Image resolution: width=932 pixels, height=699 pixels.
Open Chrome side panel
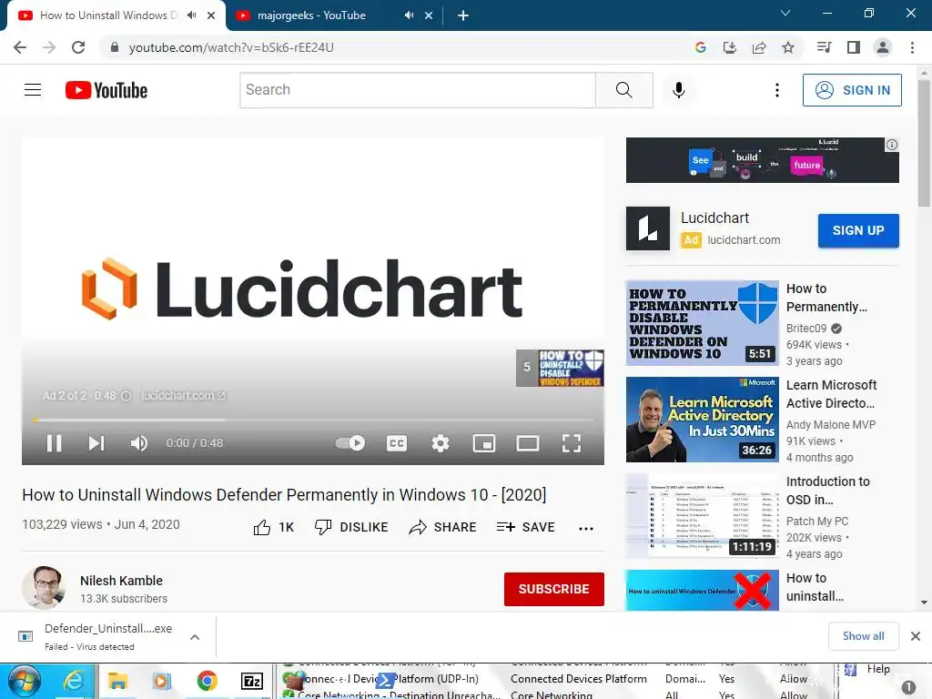[x=854, y=47]
